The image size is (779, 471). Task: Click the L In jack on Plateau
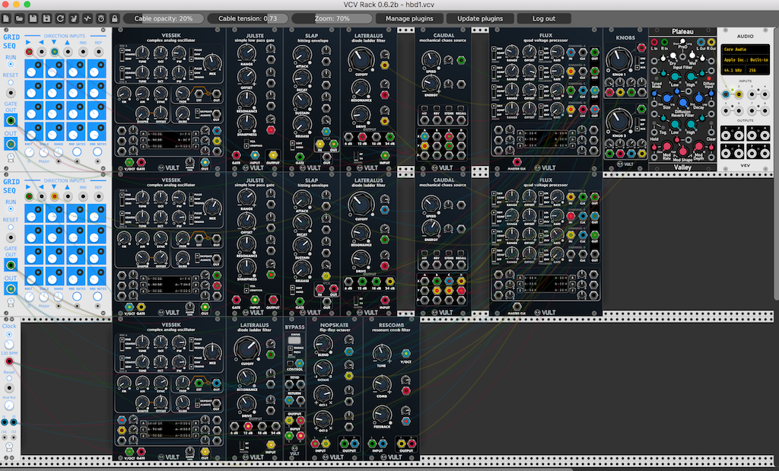(x=654, y=43)
